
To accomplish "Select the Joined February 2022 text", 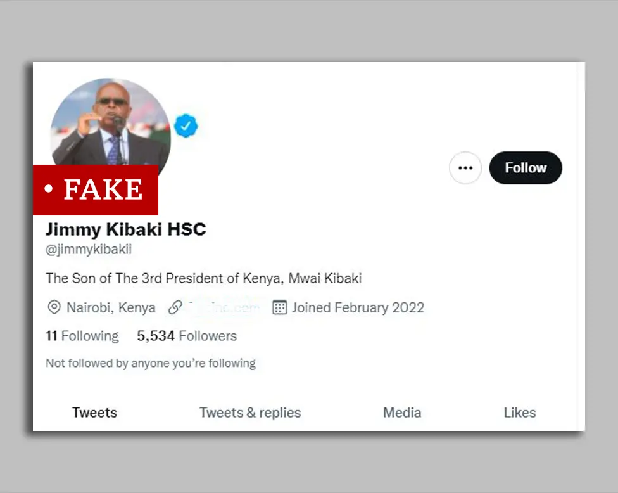I will [x=357, y=307].
